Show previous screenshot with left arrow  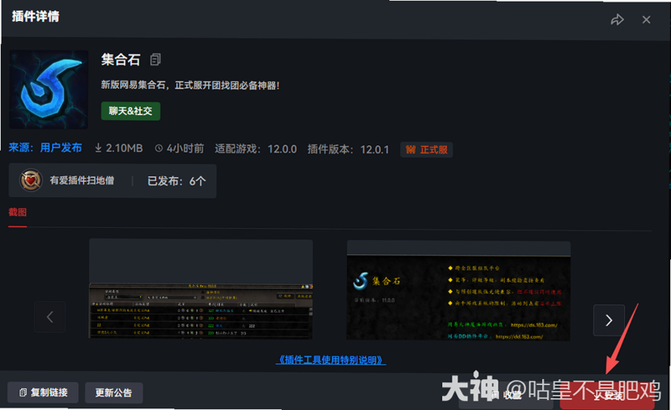coord(50,317)
